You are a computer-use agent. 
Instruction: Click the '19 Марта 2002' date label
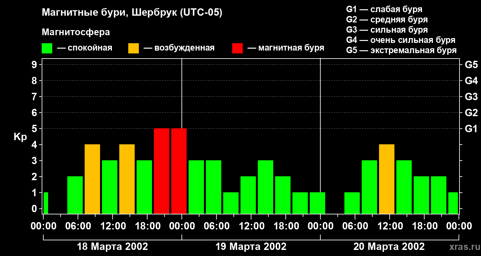coord(251,247)
